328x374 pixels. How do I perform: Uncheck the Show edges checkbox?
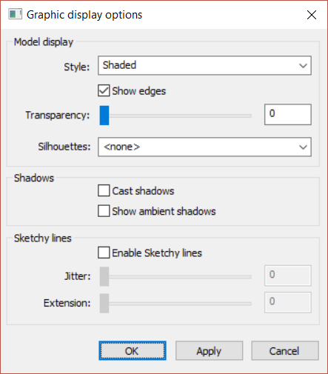[x=104, y=90]
